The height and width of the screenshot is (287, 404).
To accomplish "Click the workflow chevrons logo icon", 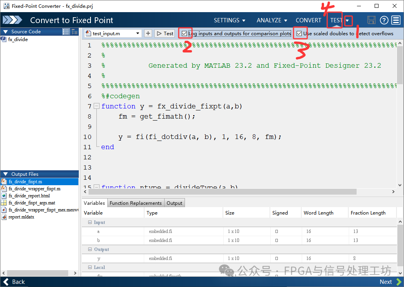I will point(13,20).
